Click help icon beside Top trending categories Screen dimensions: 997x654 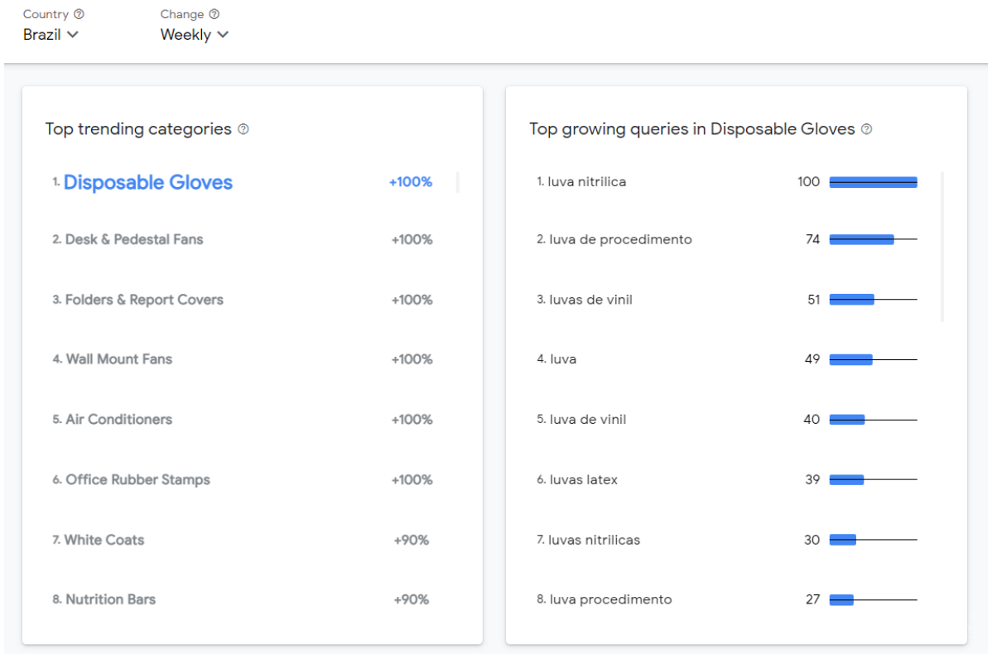click(243, 129)
